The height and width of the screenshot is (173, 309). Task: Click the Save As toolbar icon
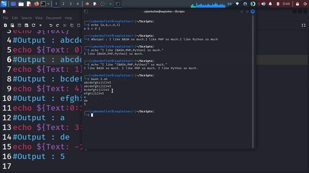(x=27, y=25)
